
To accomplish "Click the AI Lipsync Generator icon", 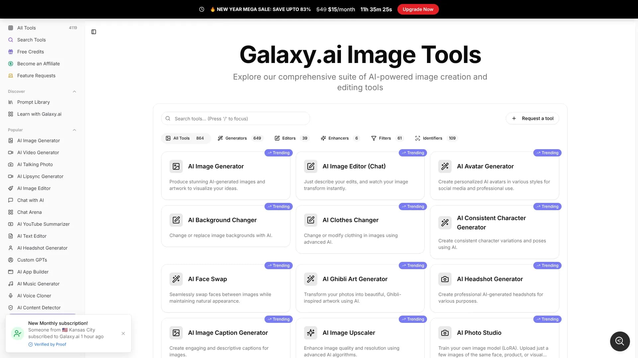I will point(11,176).
